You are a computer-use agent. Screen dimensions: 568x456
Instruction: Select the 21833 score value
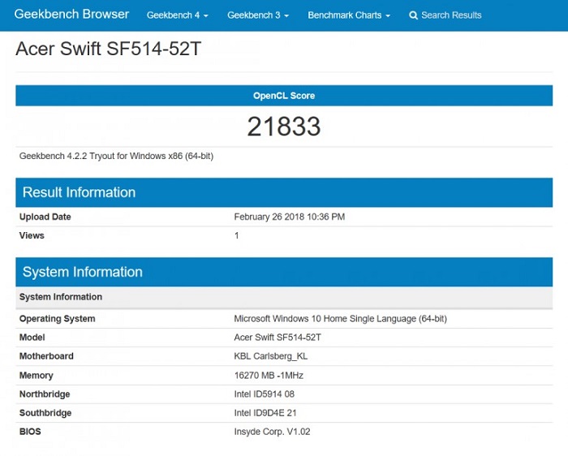(284, 127)
